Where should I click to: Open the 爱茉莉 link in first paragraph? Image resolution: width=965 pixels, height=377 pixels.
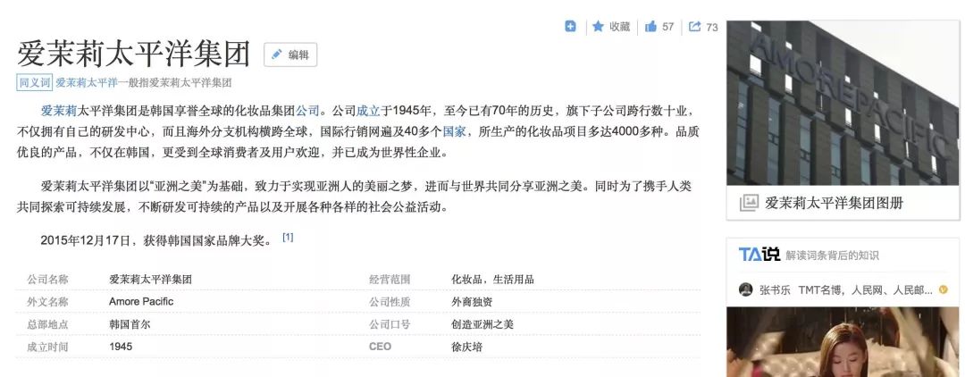[58, 112]
